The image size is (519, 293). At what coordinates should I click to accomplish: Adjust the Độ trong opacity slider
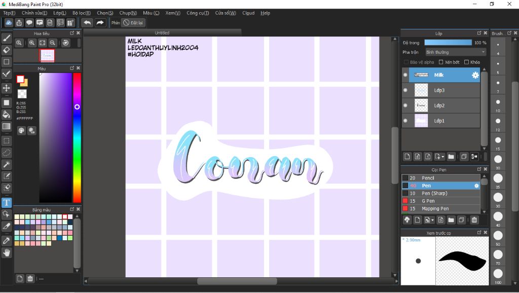[448, 43]
